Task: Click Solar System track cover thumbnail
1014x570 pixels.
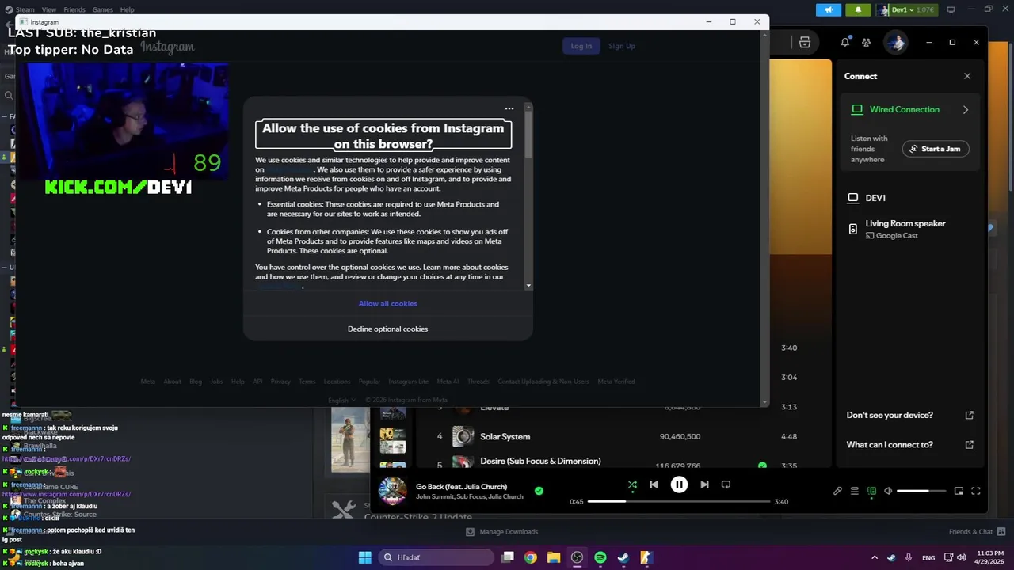Action: (x=463, y=436)
